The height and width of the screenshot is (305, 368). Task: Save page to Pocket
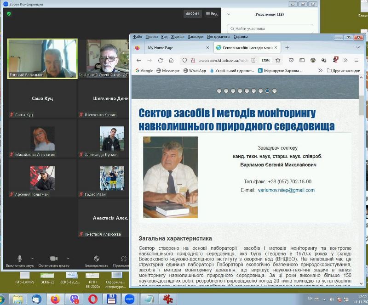point(291,60)
